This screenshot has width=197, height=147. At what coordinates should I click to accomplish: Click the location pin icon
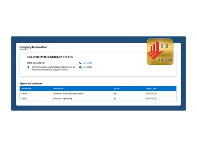[x=28, y=67]
